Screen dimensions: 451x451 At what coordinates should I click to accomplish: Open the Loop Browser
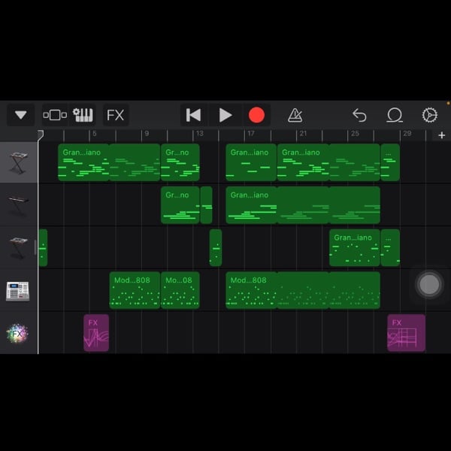(x=395, y=115)
